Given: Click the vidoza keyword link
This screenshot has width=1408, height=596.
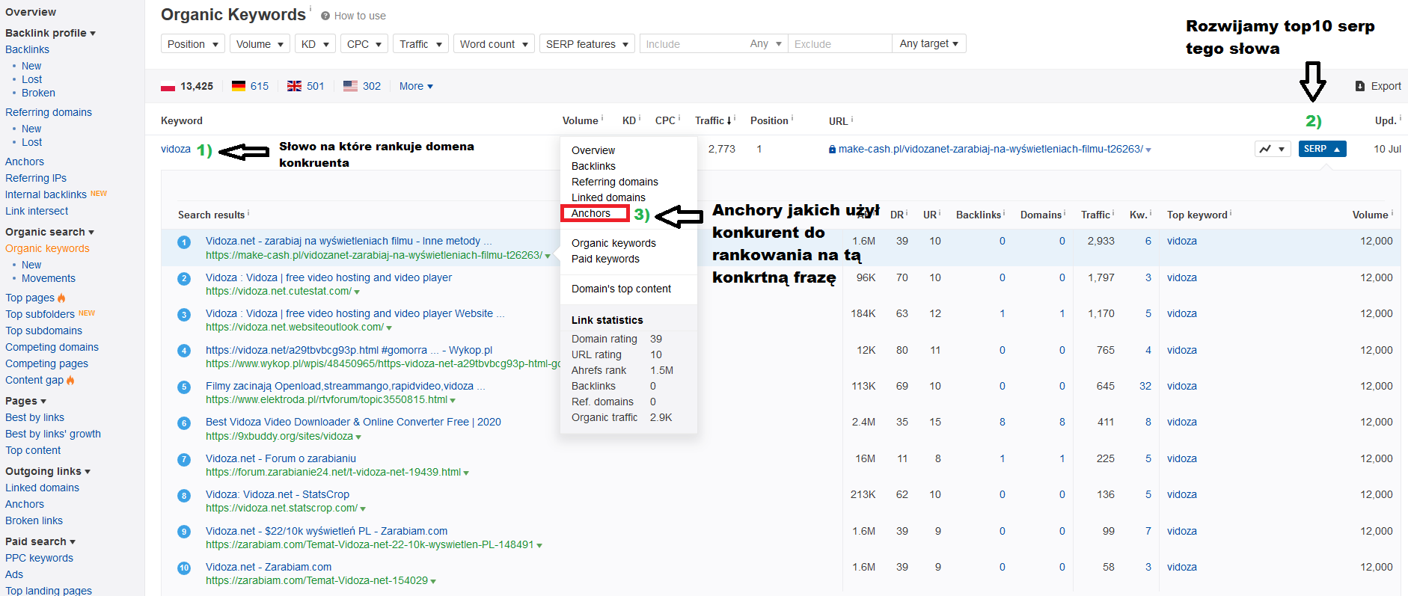Looking at the screenshot, I should pos(176,149).
